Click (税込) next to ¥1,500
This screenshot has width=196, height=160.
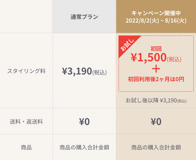point(174,59)
